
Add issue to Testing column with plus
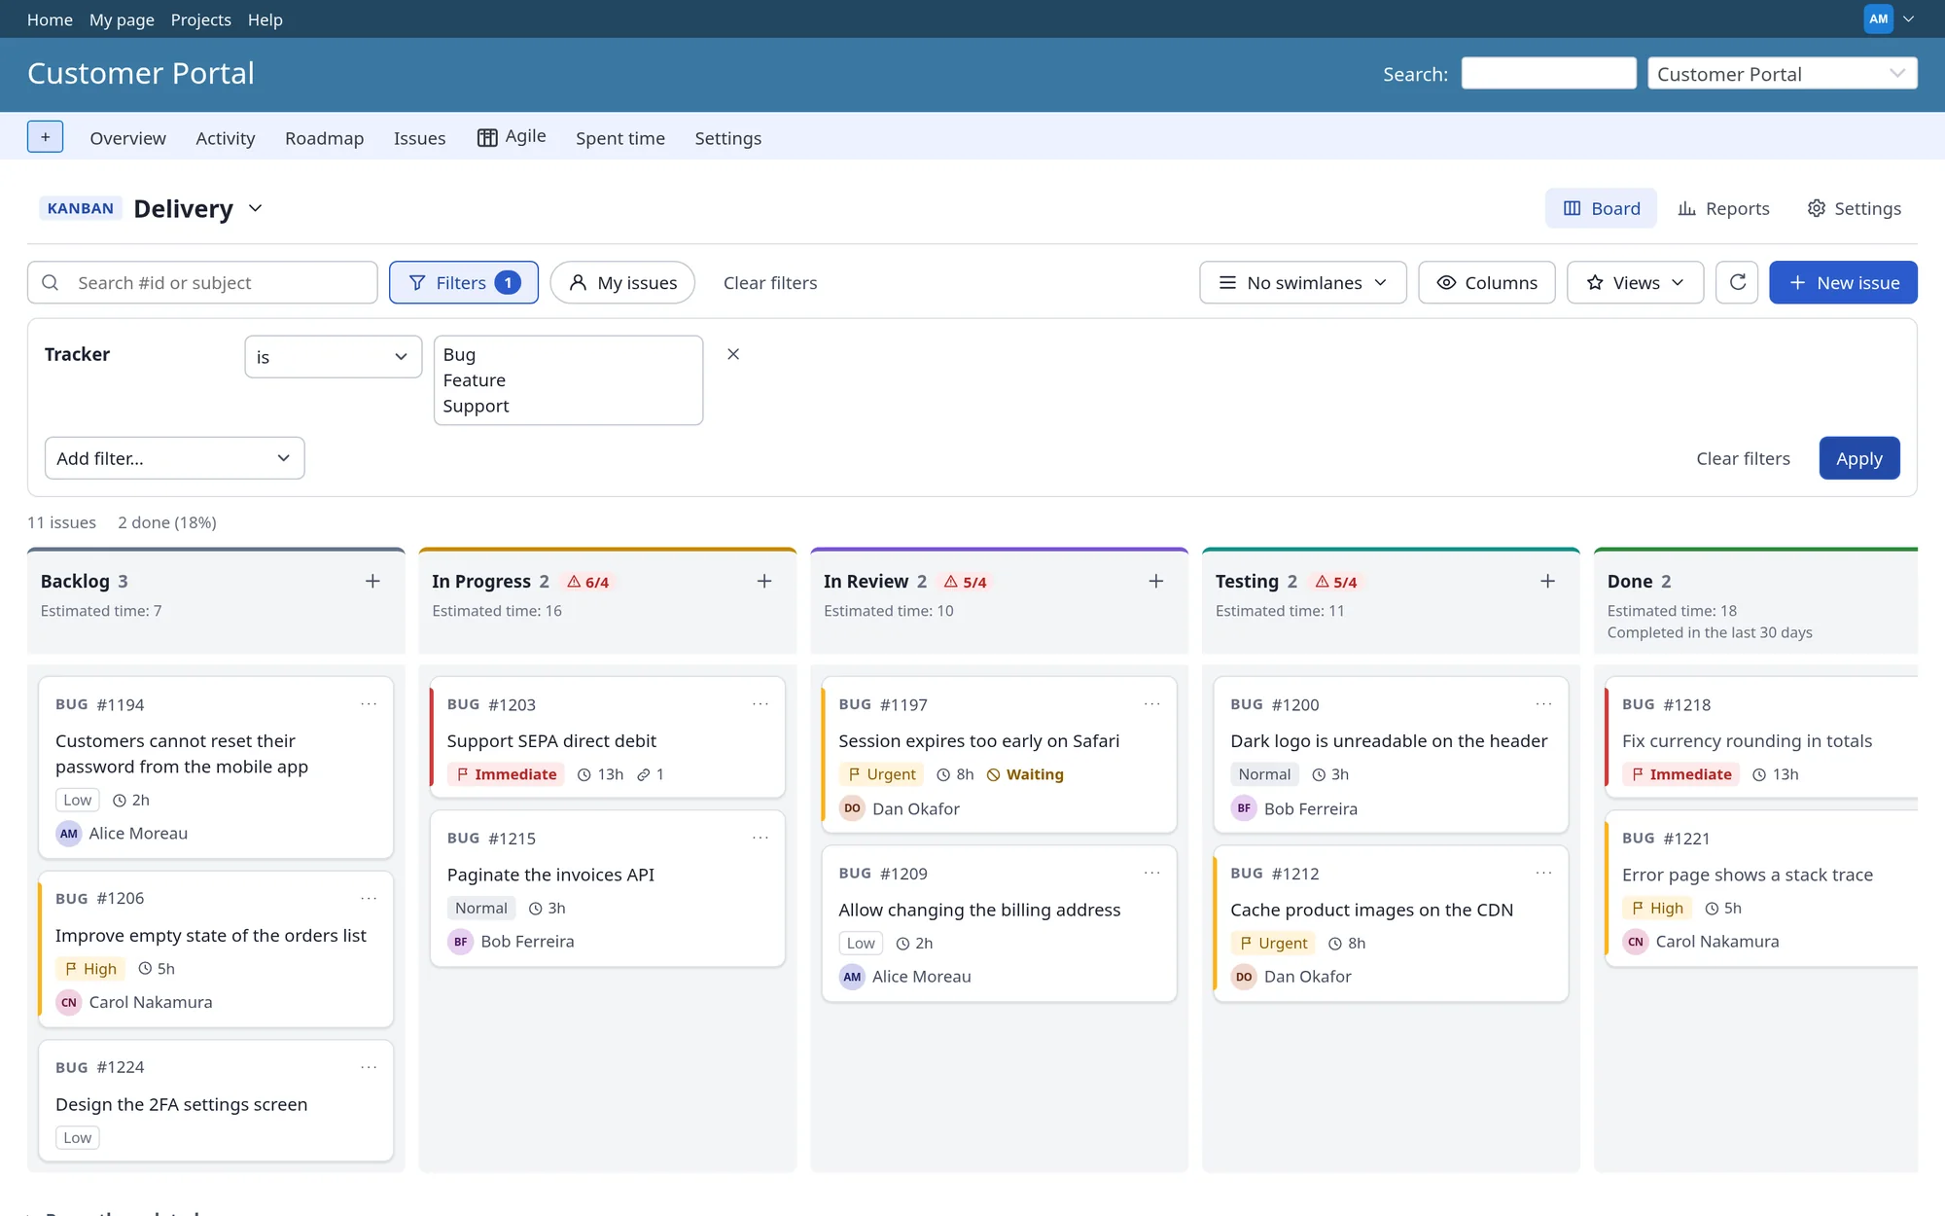pos(1547,581)
